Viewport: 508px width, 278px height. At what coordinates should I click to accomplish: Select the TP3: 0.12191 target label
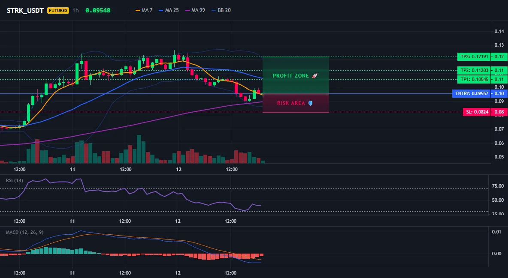click(x=474, y=57)
